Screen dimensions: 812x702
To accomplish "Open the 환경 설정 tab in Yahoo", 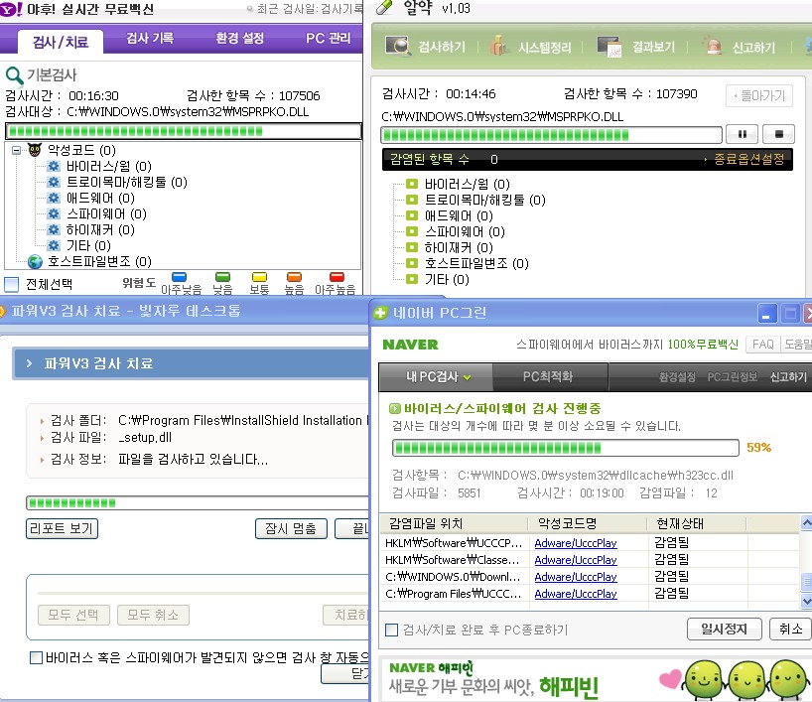I will [x=240, y=39].
